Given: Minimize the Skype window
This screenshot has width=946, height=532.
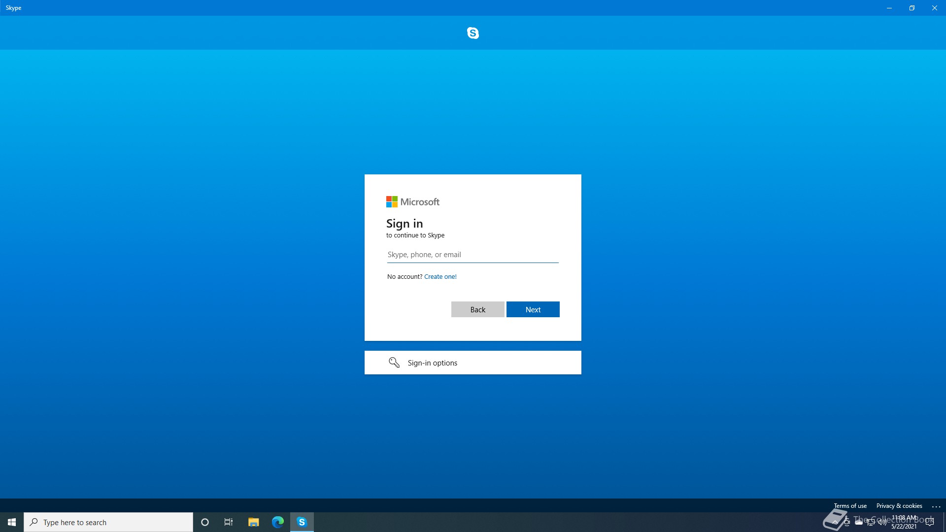Looking at the screenshot, I should coord(889,8).
